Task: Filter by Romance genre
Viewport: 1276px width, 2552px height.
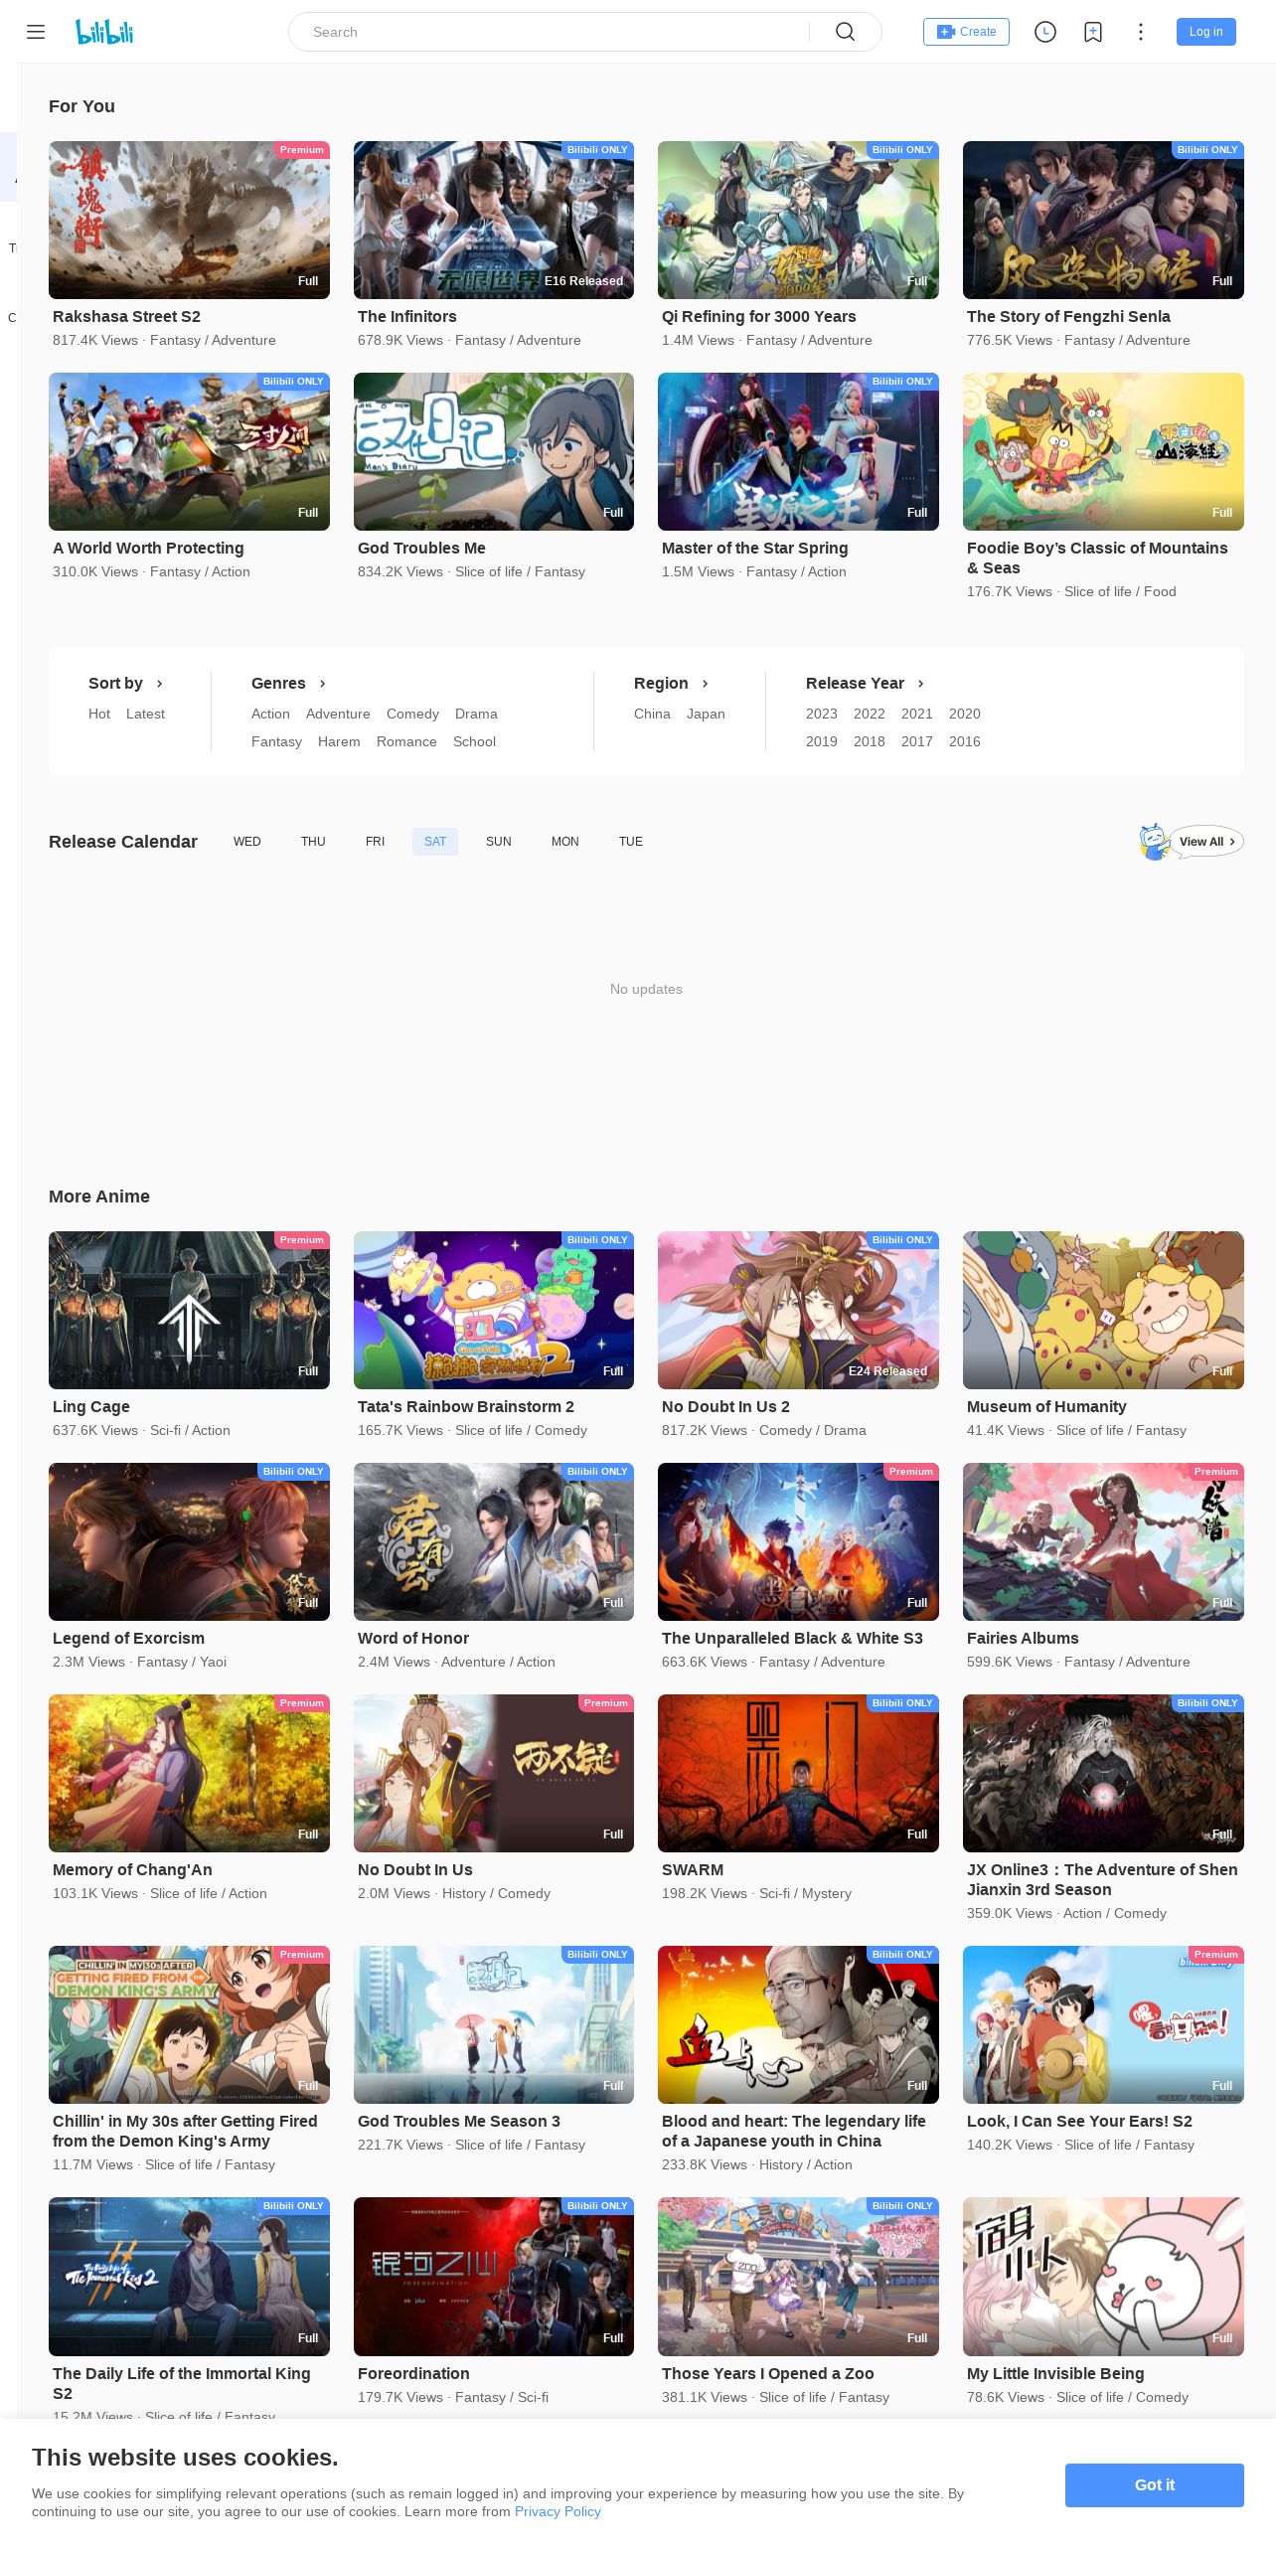Action: [x=406, y=741]
